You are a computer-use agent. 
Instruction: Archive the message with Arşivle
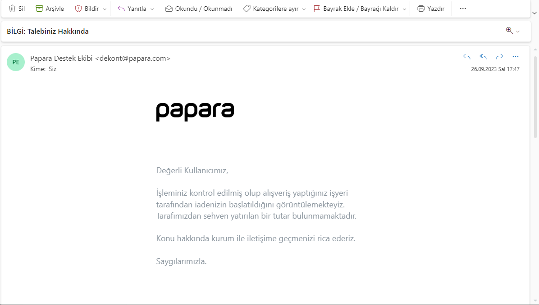click(50, 9)
